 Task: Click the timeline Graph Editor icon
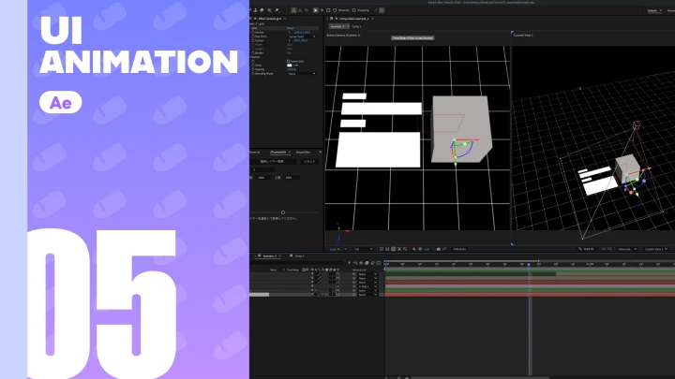379,263
